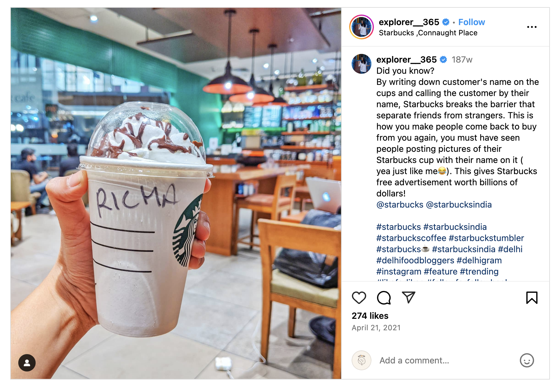Open the explorer__365 username in the header
The image size is (557, 391).
[409, 22]
